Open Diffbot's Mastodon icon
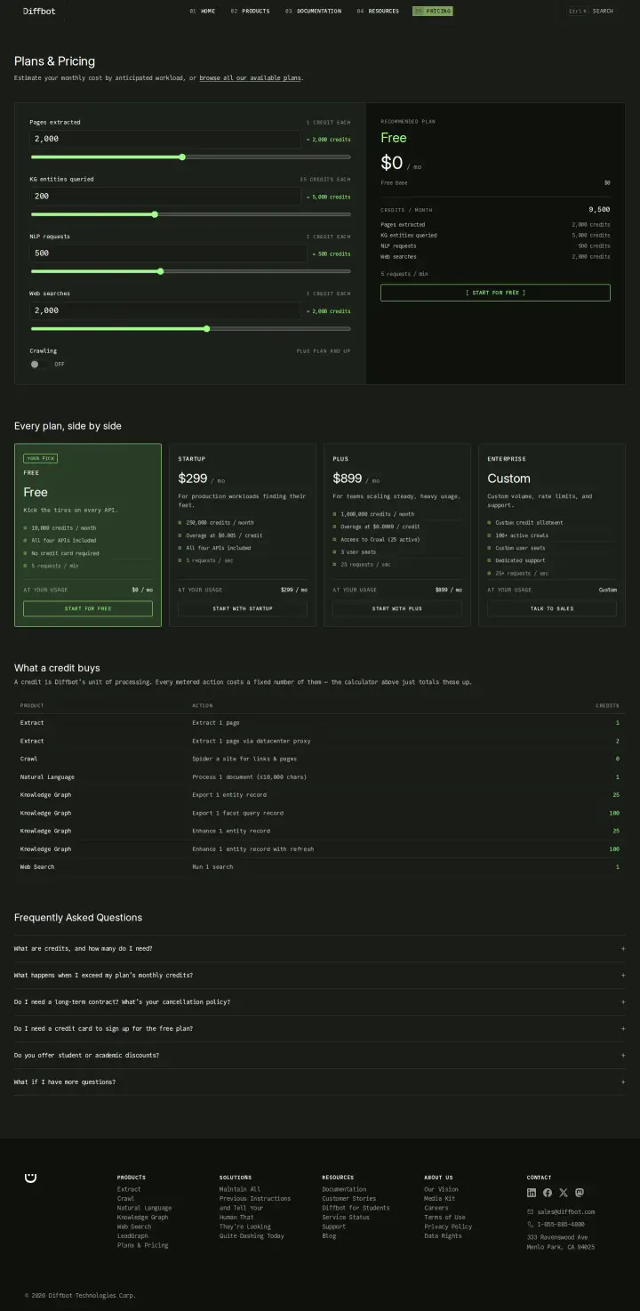640x1311 pixels. coord(580,1193)
